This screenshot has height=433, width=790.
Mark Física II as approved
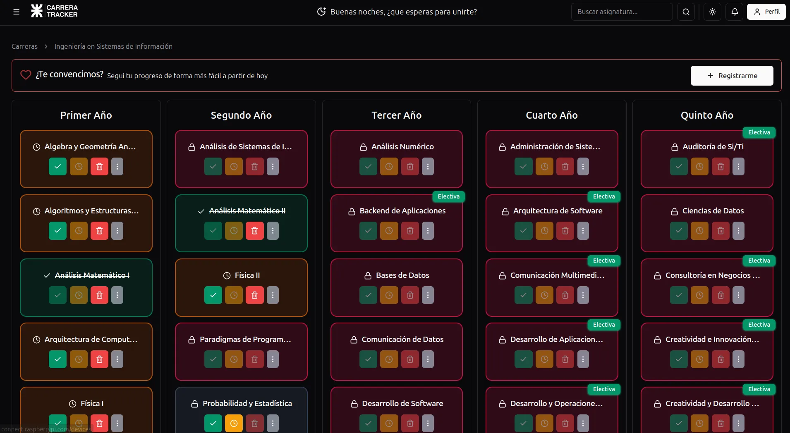(213, 295)
